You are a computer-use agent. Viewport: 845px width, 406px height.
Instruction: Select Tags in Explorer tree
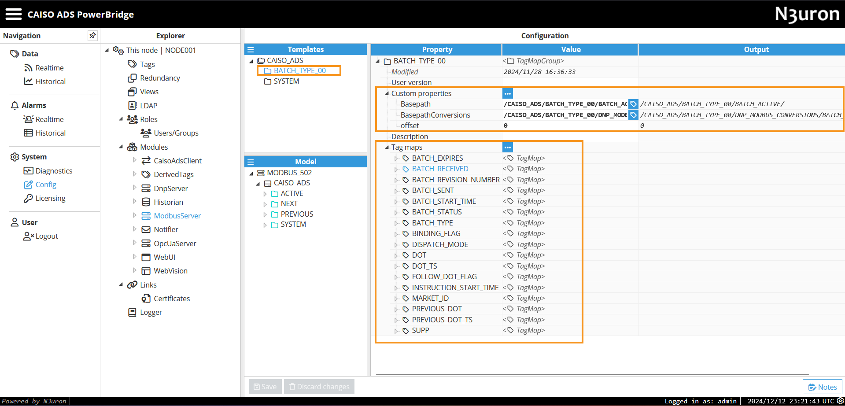coord(141,64)
